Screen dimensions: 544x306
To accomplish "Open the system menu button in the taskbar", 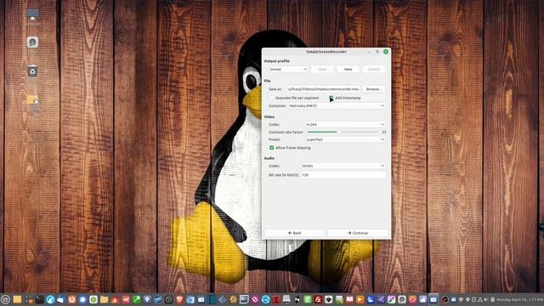I will pyautogui.click(x=6, y=299).
